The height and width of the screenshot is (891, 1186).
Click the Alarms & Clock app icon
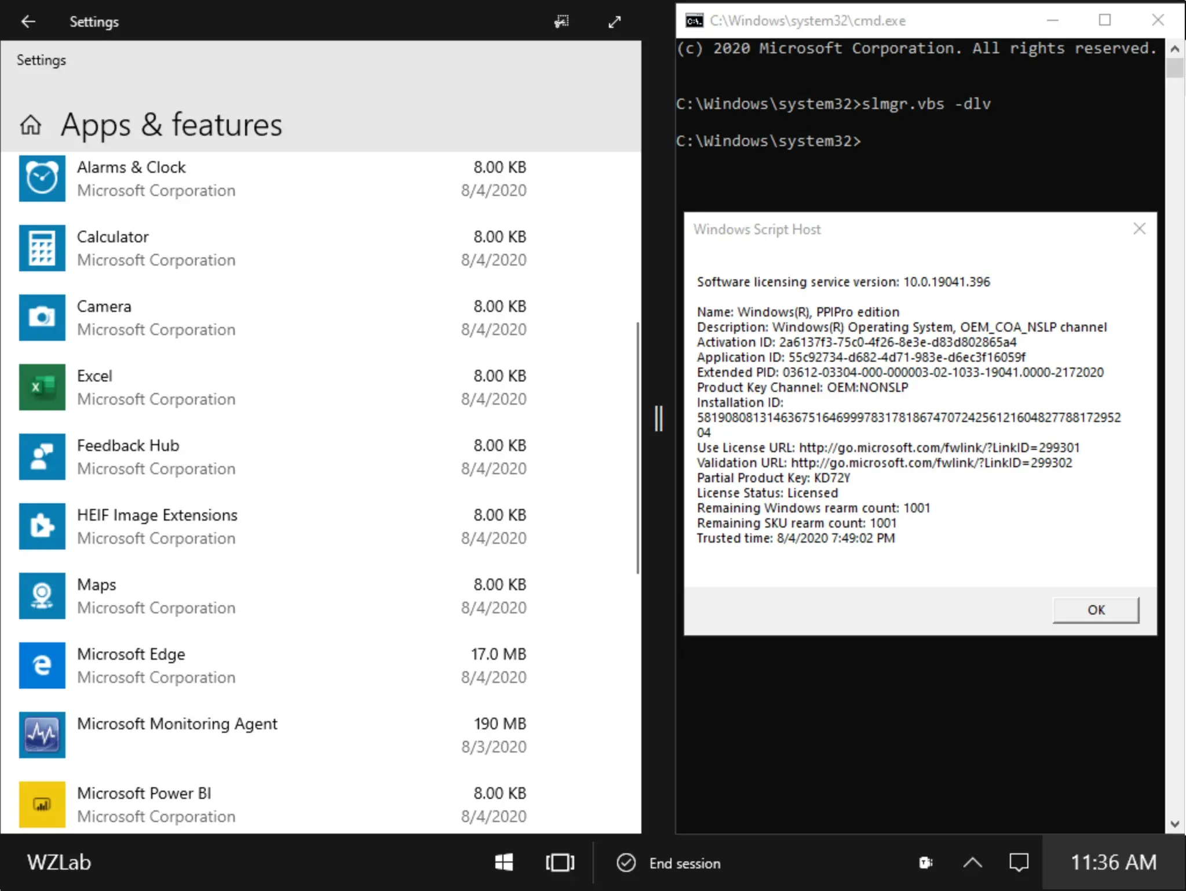[x=42, y=179]
